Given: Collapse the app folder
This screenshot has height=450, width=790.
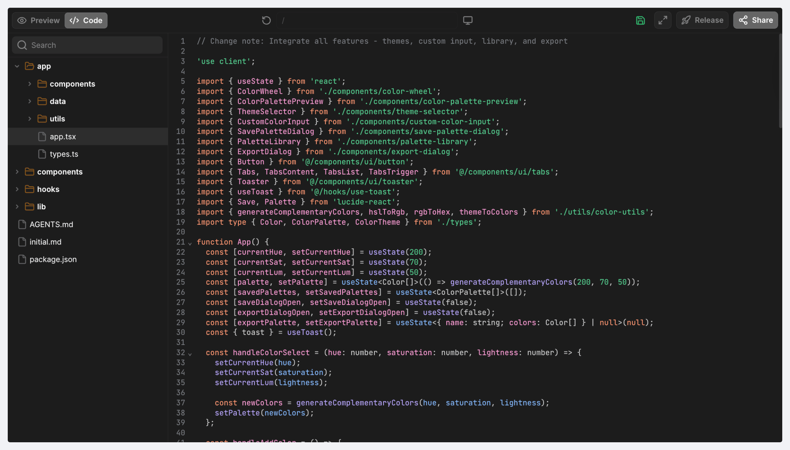Looking at the screenshot, I should point(17,66).
